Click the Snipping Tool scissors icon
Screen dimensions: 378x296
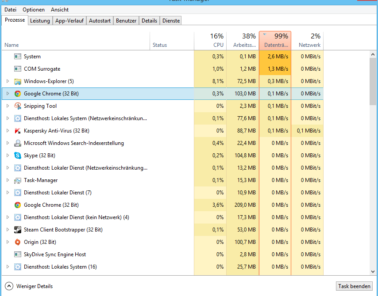18,106
